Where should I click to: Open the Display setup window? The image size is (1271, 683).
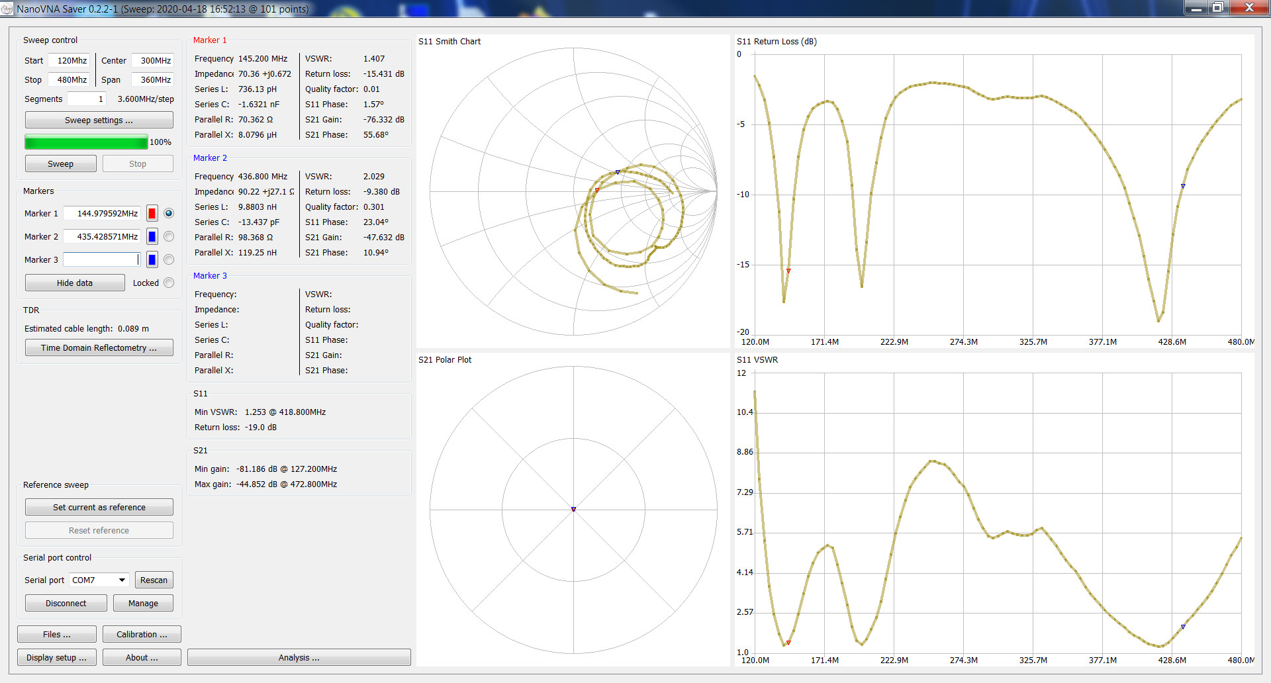56,657
